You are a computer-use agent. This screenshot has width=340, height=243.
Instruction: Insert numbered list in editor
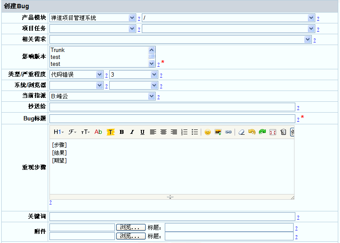(x=184, y=132)
